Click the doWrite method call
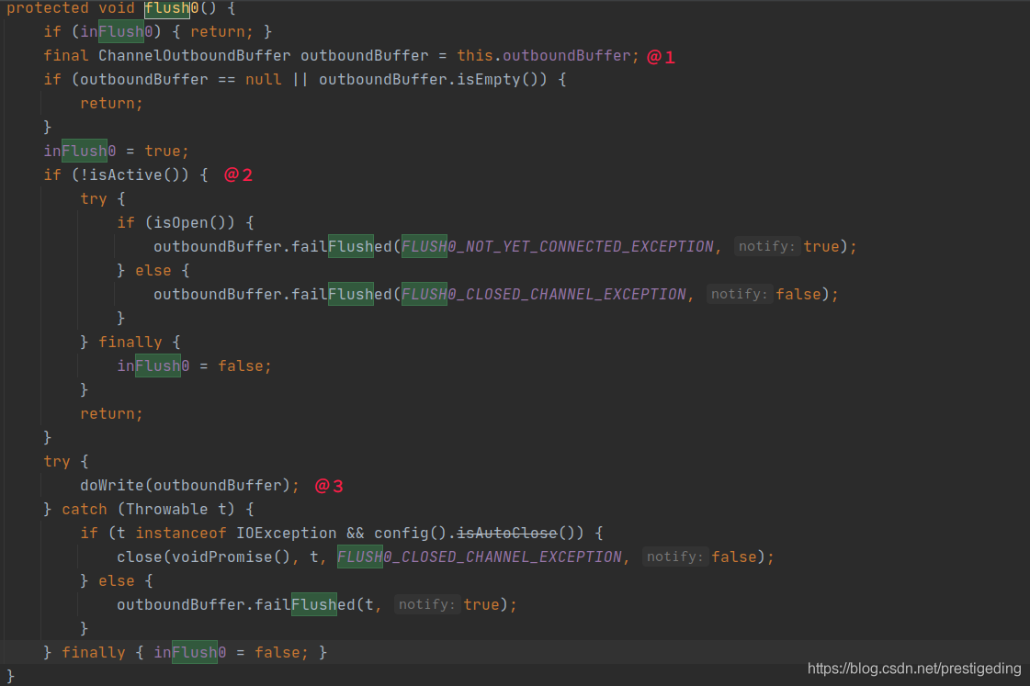Screen dimensions: 1030x686 (112, 486)
